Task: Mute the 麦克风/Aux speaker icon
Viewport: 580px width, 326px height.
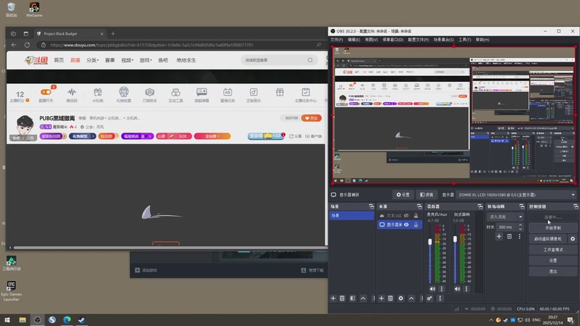Action: [x=432, y=288]
